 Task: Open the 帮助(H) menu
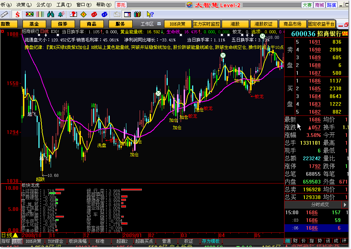104,5
